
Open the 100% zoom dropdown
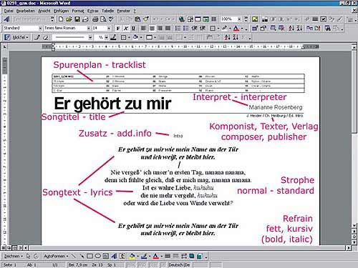click(239, 19)
